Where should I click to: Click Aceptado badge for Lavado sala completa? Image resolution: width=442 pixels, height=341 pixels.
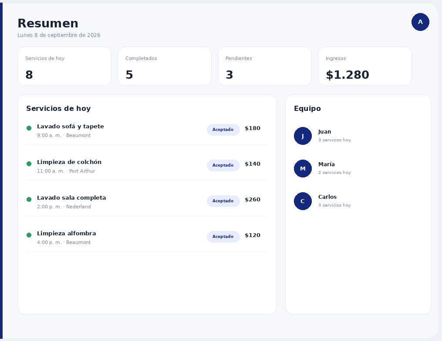pyautogui.click(x=223, y=201)
